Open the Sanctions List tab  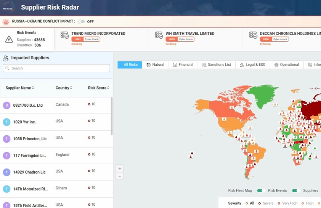click(x=216, y=65)
